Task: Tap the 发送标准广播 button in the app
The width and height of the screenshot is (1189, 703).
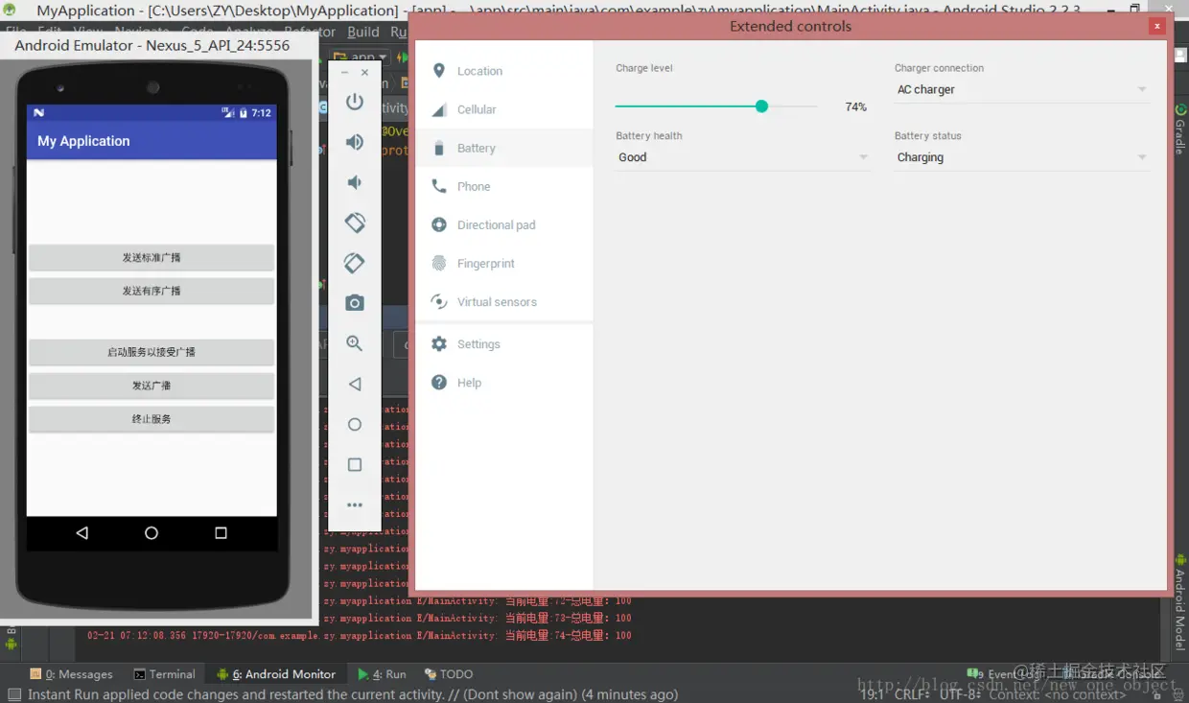Action: [x=152, y=257]
